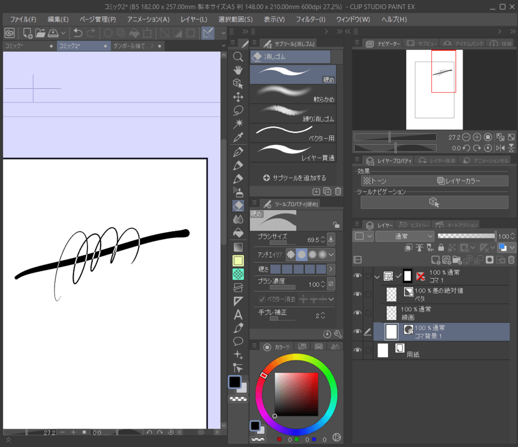Hide the ベタ layer
The width and height of the screenshot is (518, 447).
tap(357, 294)
